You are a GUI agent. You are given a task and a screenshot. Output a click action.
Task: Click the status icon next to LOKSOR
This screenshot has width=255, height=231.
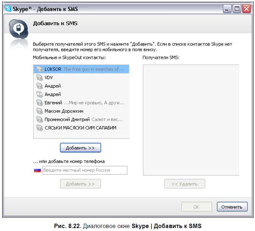point(39,69)
